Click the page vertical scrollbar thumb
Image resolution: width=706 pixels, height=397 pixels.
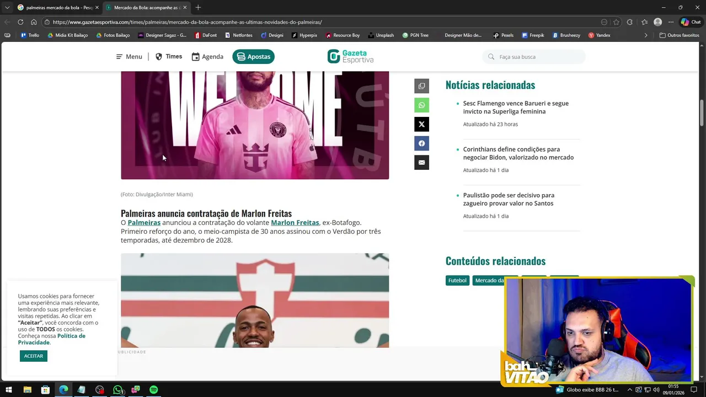click(702, 112)
